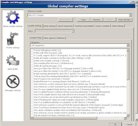Check Inhibit all warning messages [-w]
The image size is (138, 126).
(x=32, y=66)
